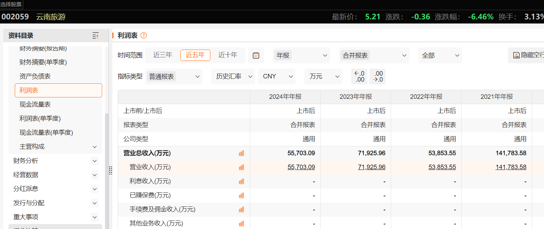The image size is (544, 229).
Task: Open the 历史汇率 exchange rate dropdown
Action: coord(233,76)
